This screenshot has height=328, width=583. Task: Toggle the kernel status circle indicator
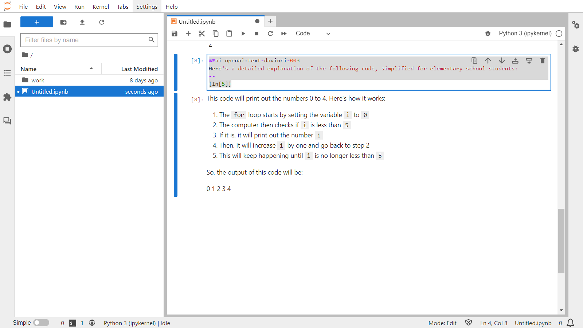tap(559, 33)
